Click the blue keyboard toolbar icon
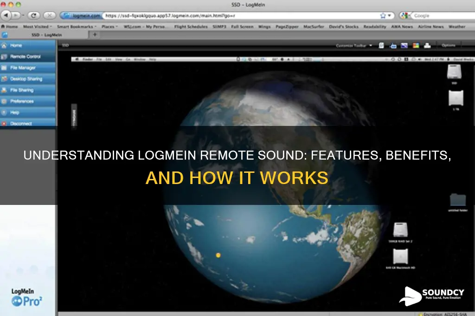 pyautogui.click(x=393, y=46)
